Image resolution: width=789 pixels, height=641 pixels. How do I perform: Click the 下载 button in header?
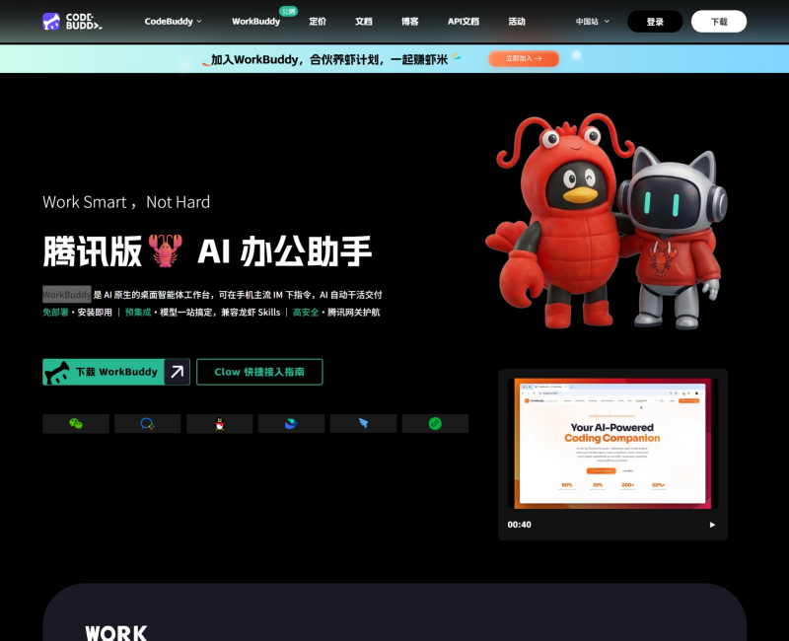tap(719, 22)
